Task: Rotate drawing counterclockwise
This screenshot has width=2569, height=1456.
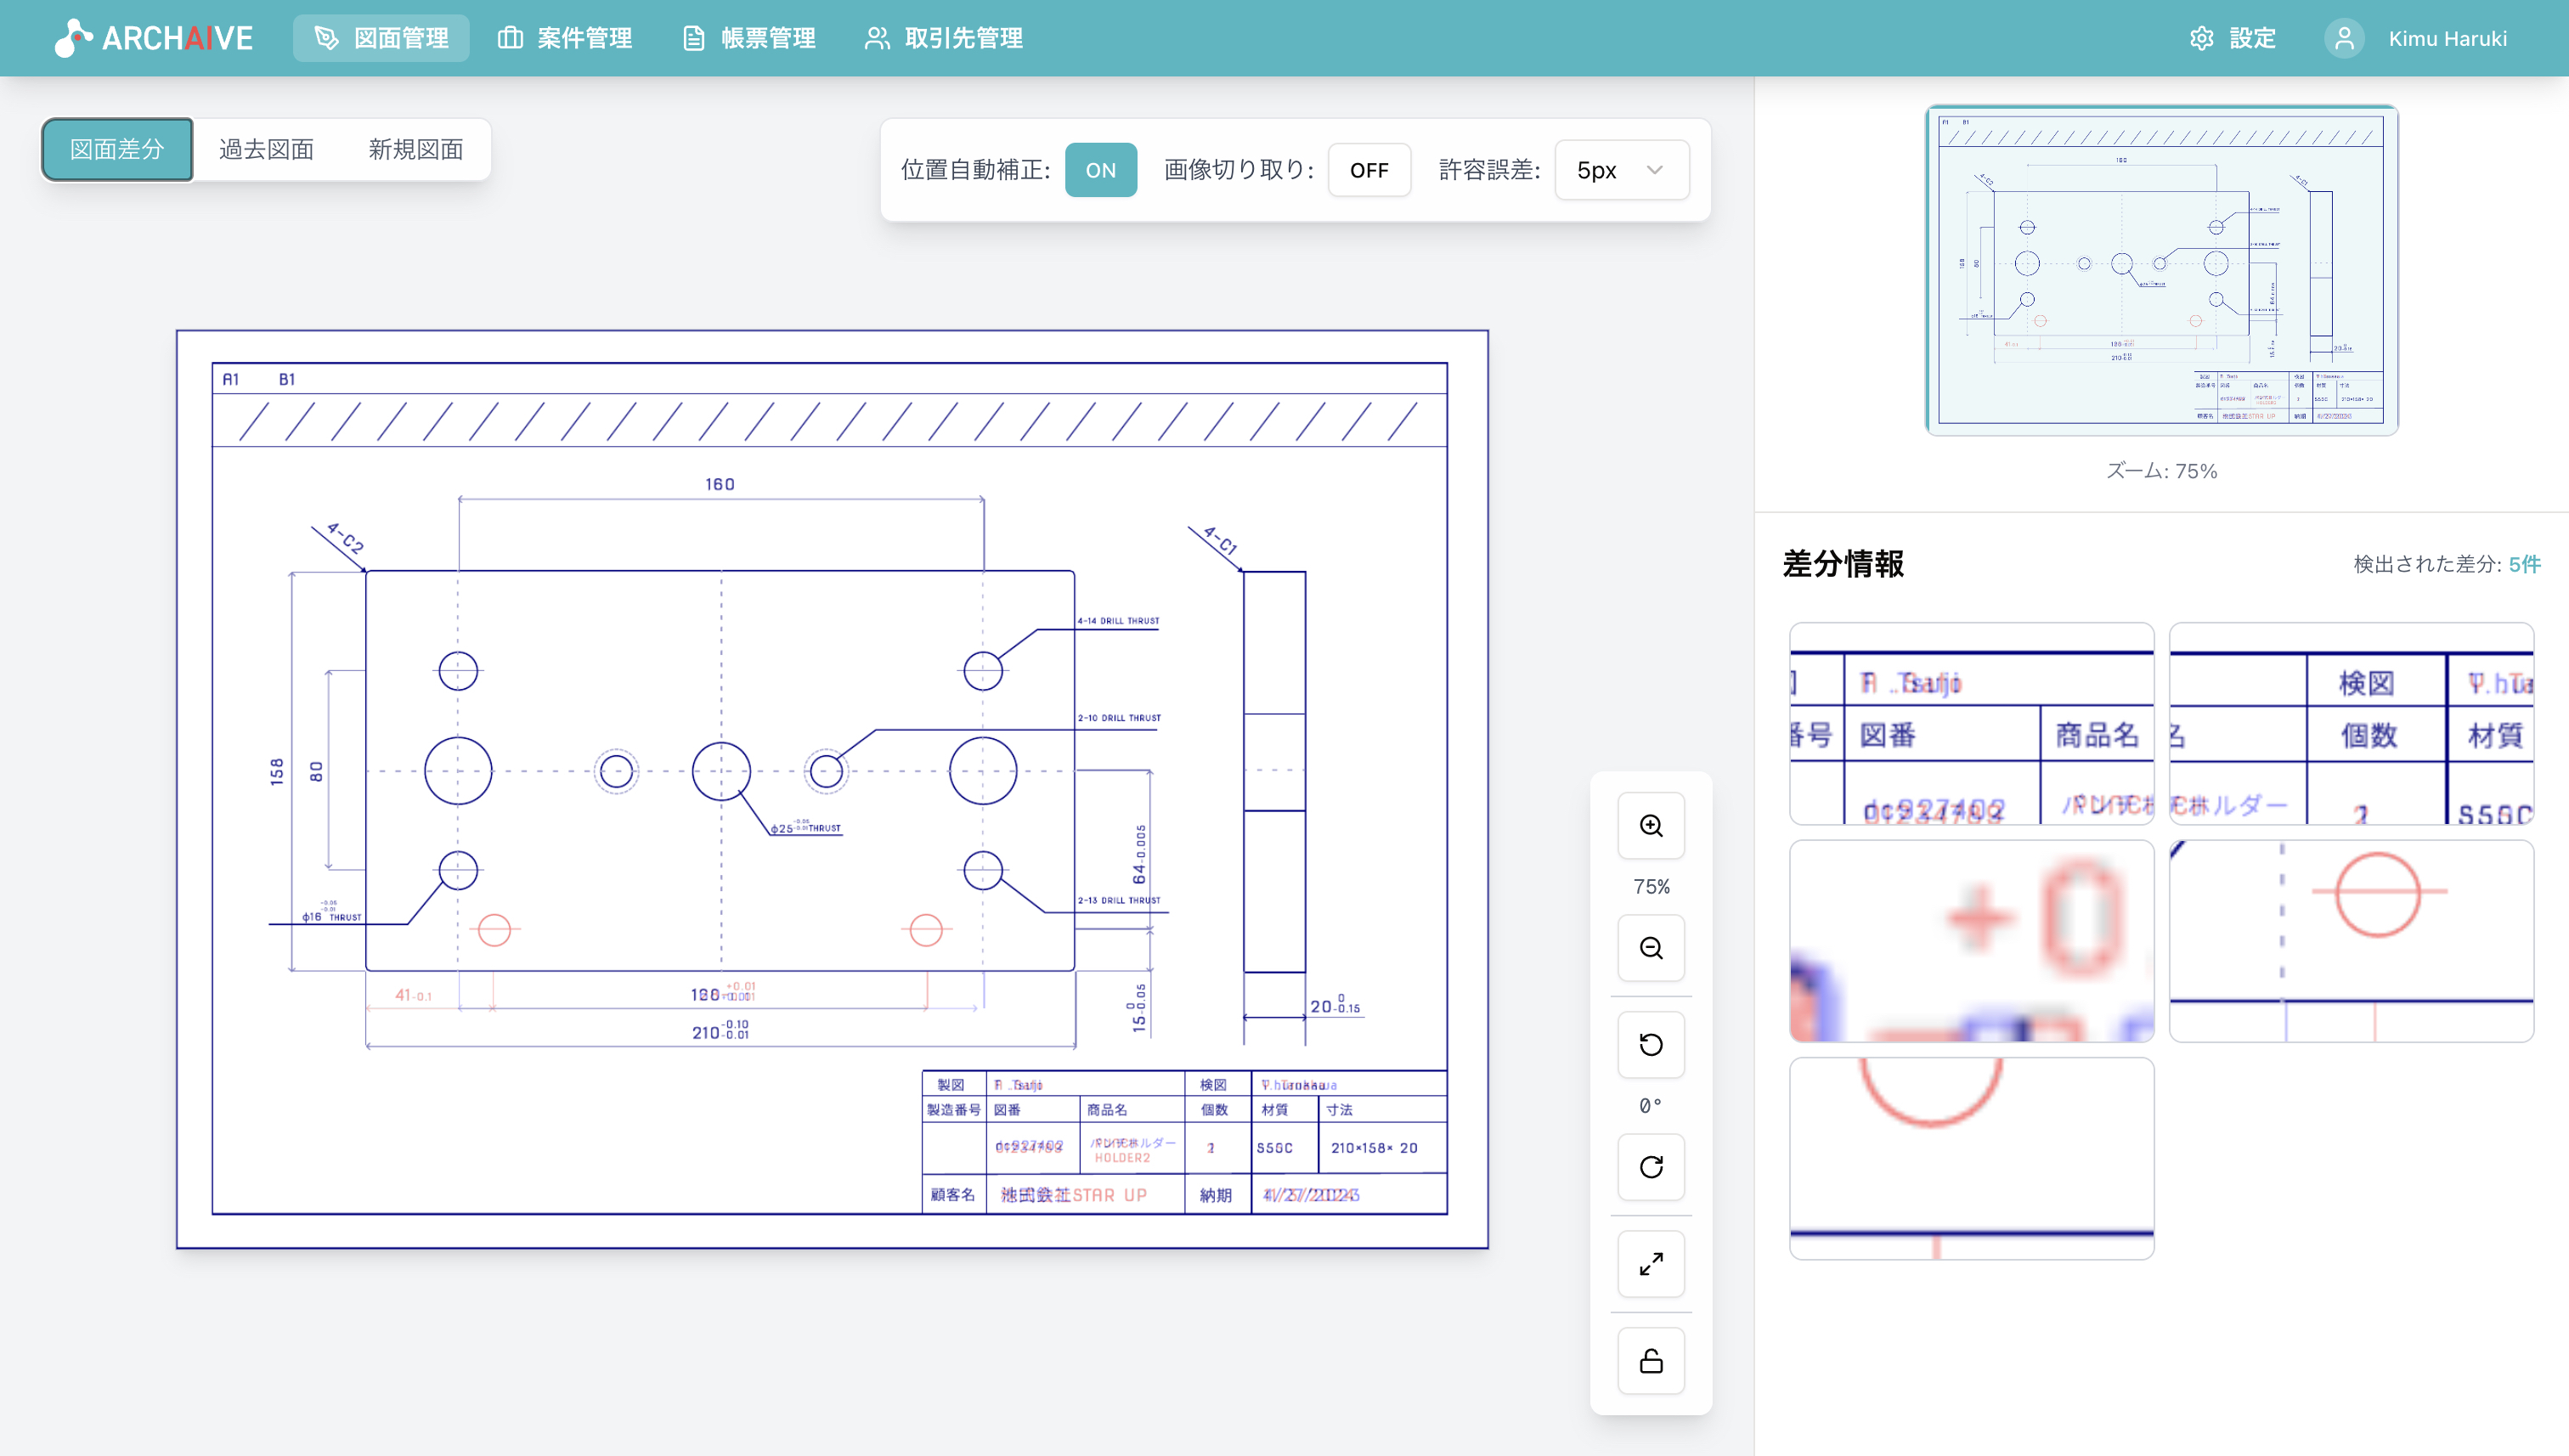Action: click(1651, 1045)
